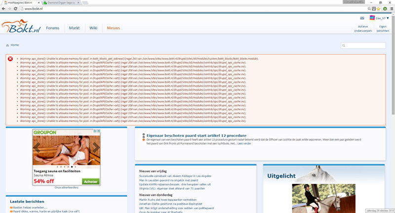Open the Wiki menu
Image resolution: width=395 pixels, height=213 pixels.
pos(93,28)
